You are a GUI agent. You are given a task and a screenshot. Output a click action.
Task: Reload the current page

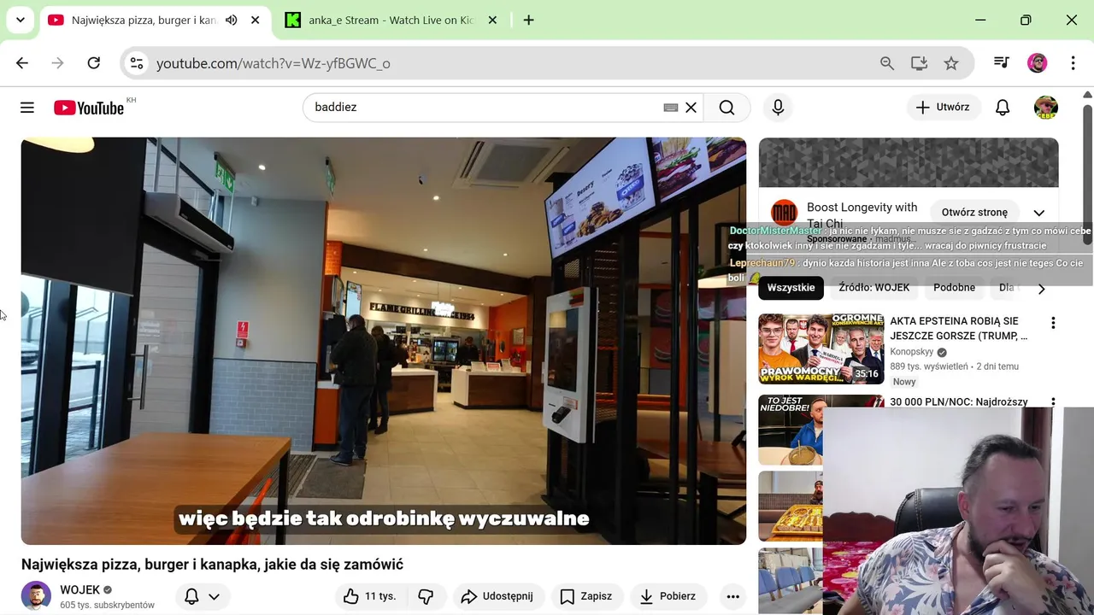pyautogui.click(x=94, y=62)
